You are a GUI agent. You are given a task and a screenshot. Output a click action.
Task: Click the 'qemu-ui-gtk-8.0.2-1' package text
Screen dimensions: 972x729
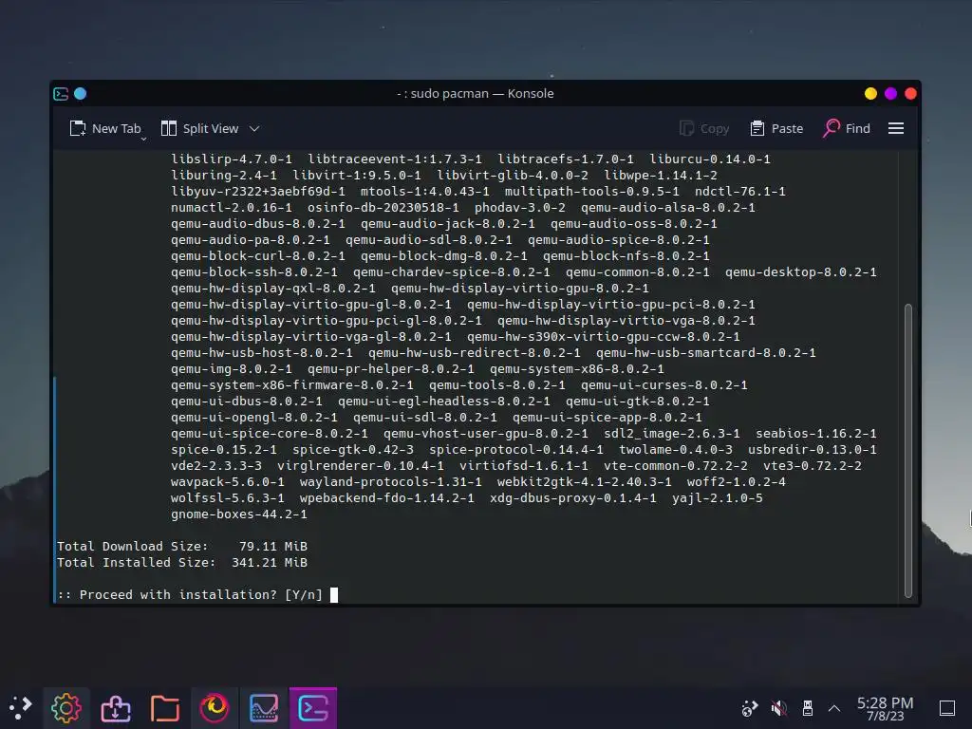637,402
